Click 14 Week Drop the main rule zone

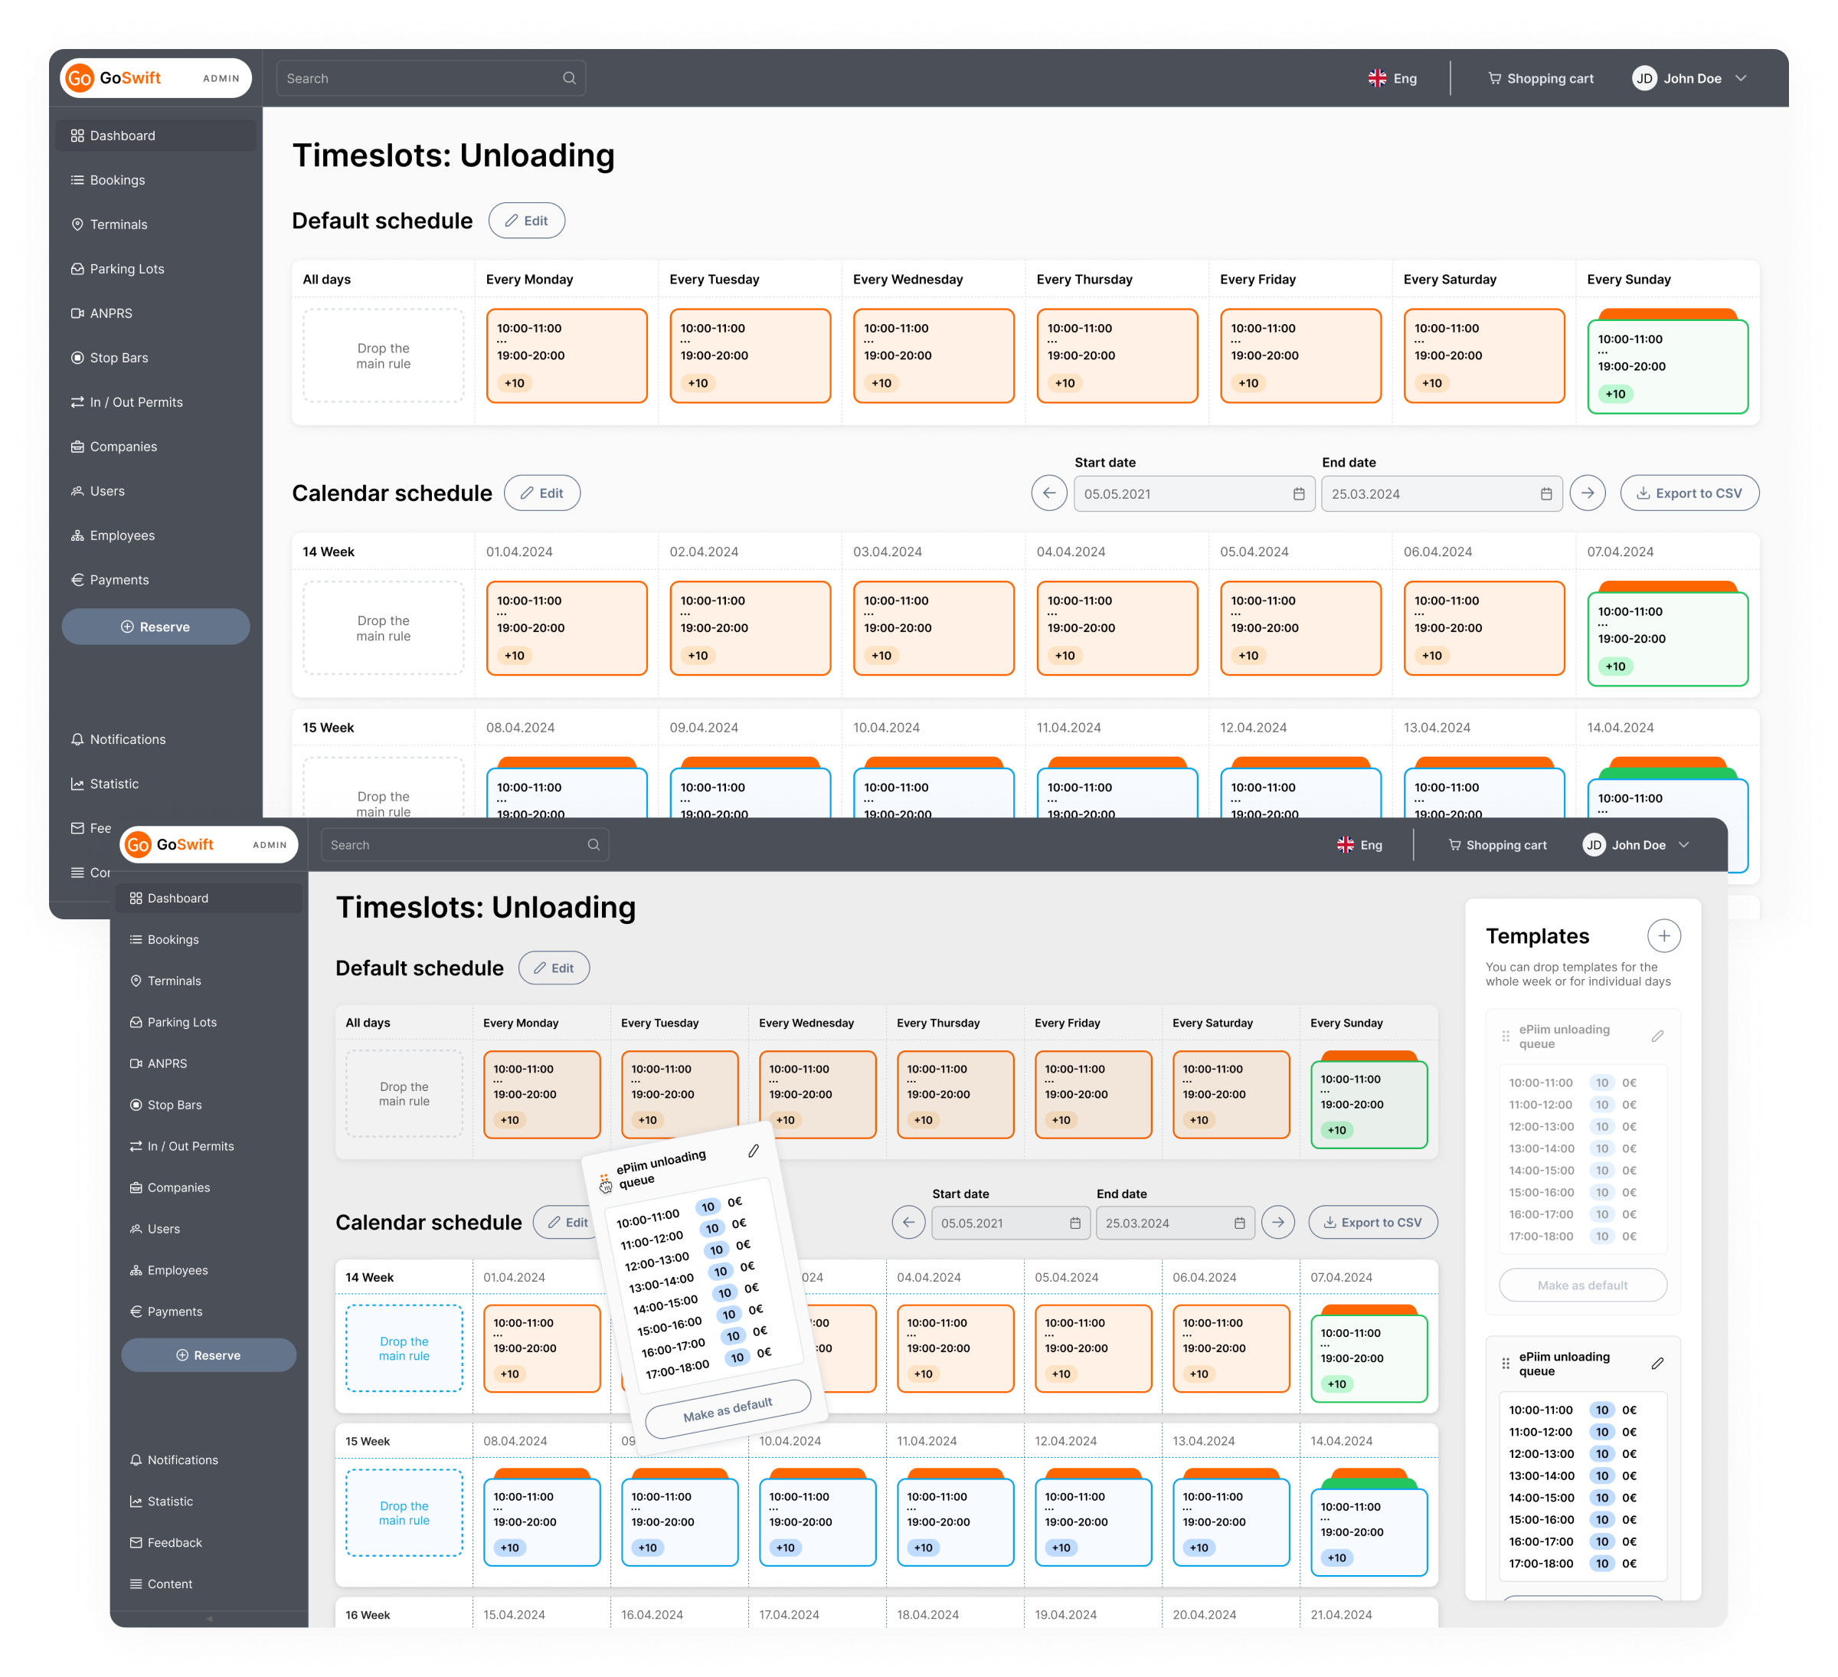tap(404, 1348)
